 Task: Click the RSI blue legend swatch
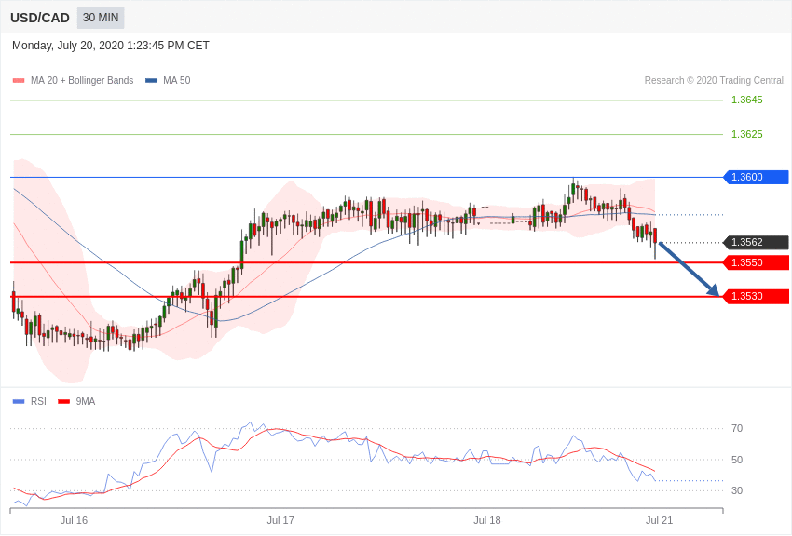tap(19, 402)
